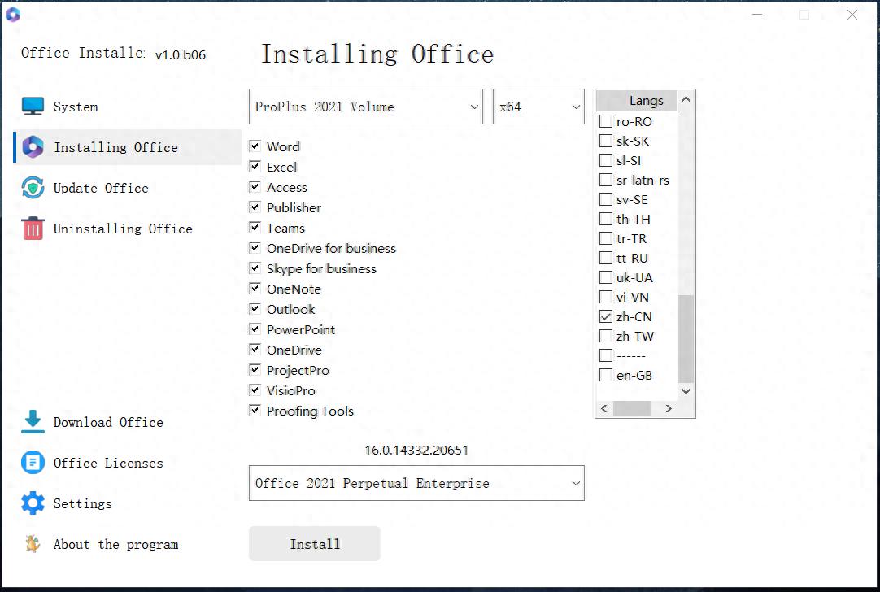Open Uninstalling Office page
The height and width of the screenshot is (592, 880).
point(123,229)
